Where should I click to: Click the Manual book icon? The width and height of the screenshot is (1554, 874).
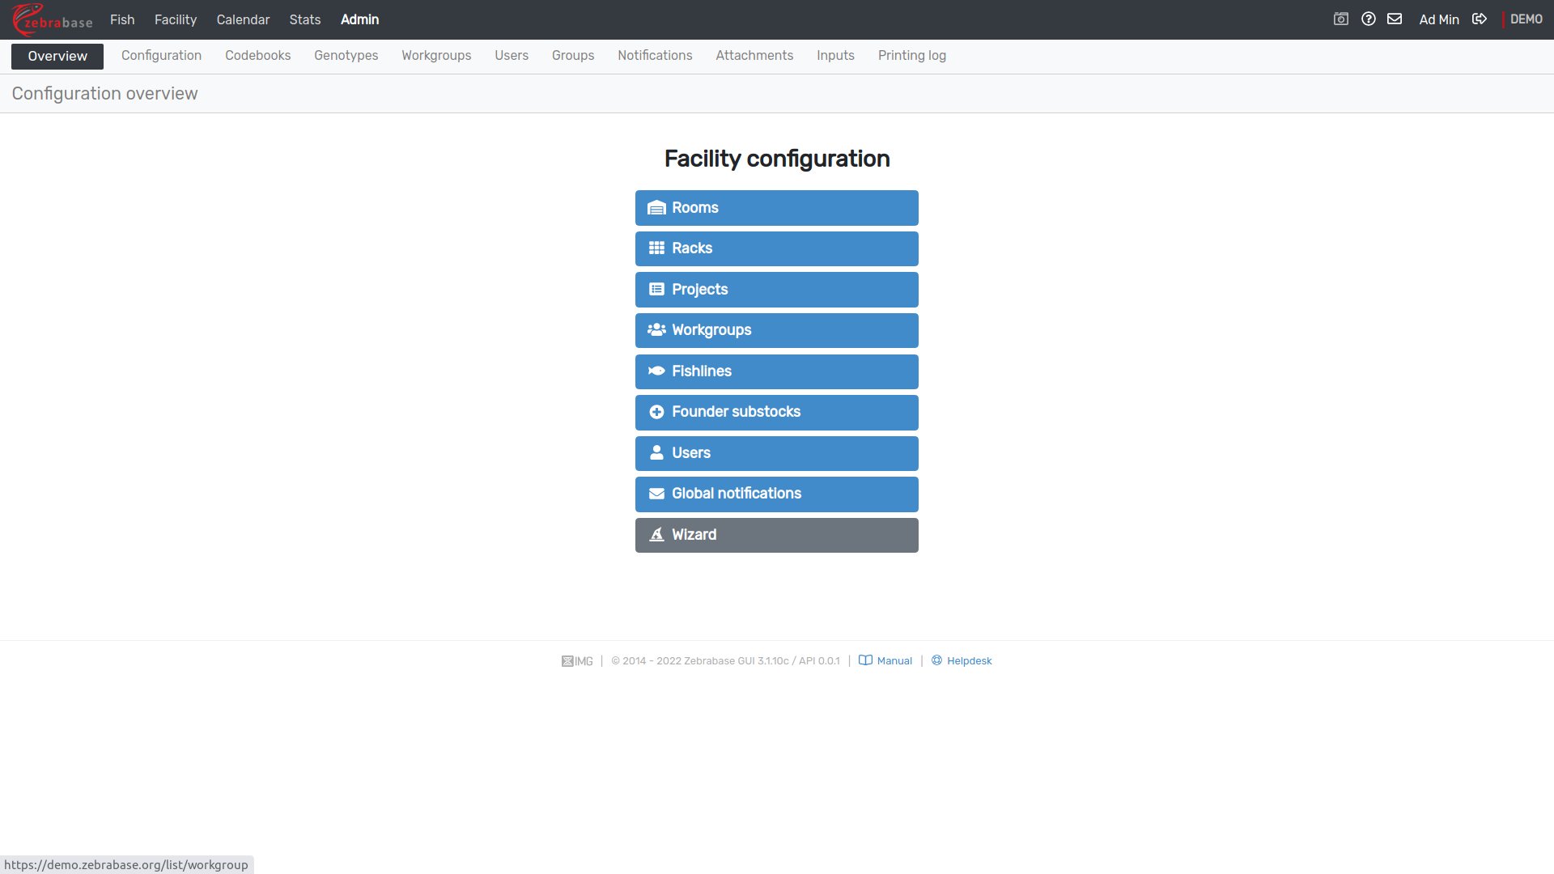[865, 660]
